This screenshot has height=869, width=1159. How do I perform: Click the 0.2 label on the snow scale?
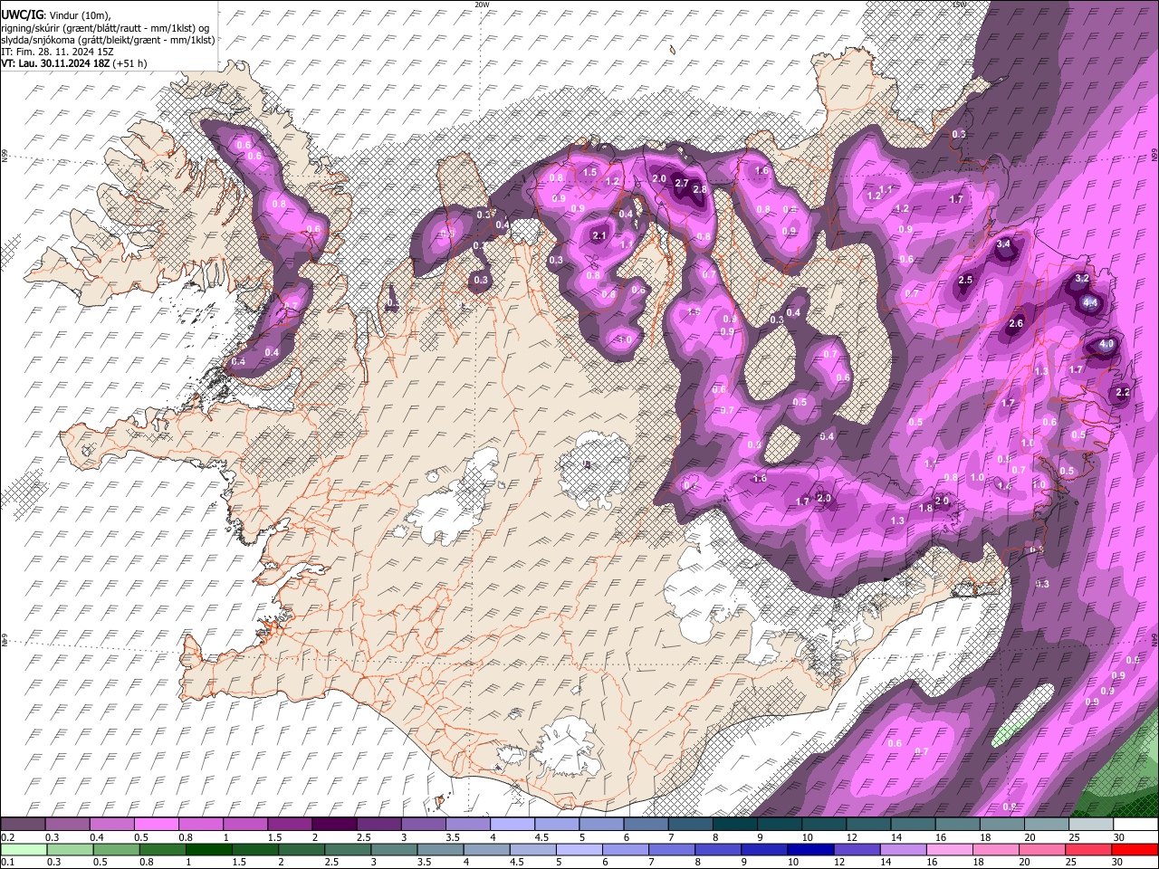tap(7, 837)
